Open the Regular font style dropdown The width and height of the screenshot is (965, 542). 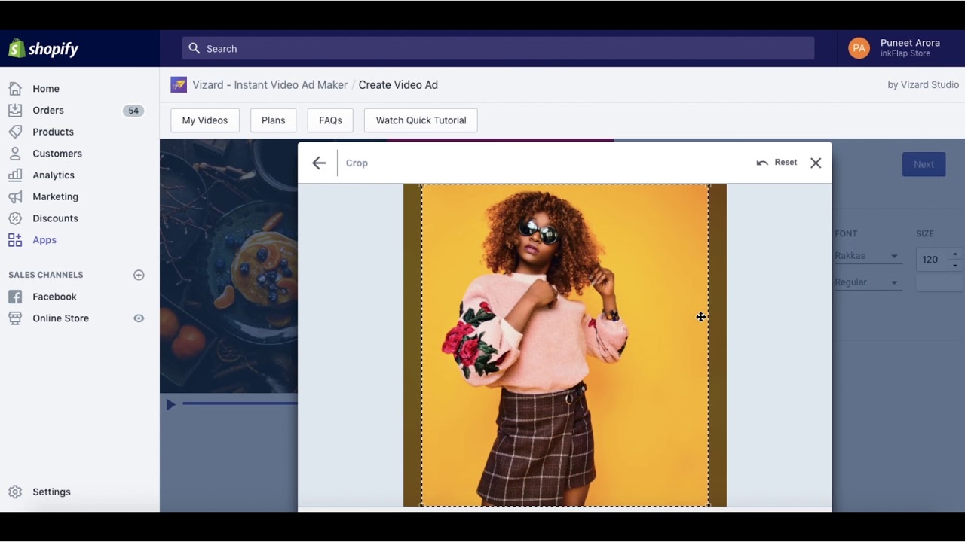pyautogui.click(x=867, y=282)
